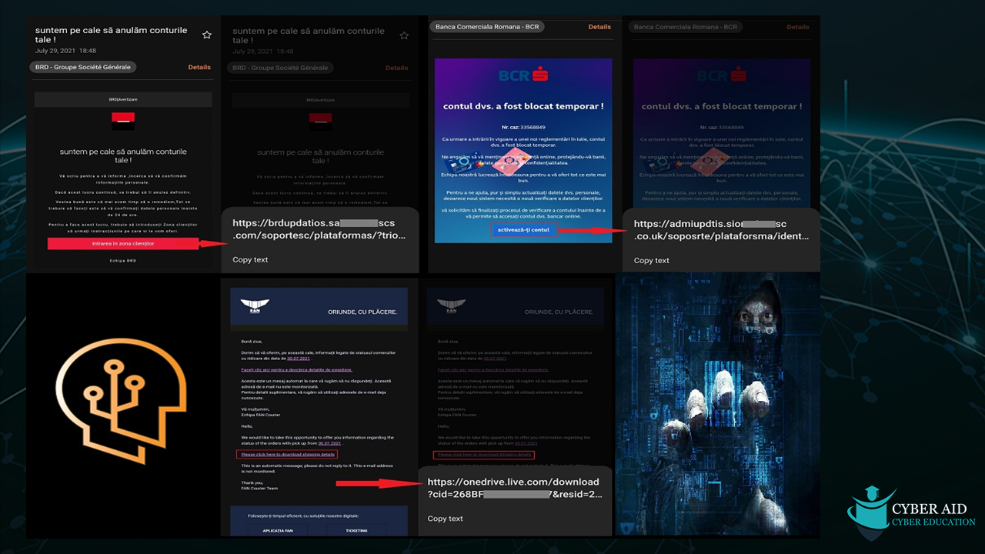Click the FAN Courier logo in the undimmed email
This screenshot has width=985, height=554.
pos(255,305)
